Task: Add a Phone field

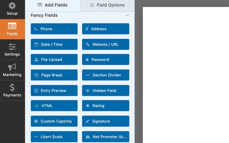Action: 54,29
